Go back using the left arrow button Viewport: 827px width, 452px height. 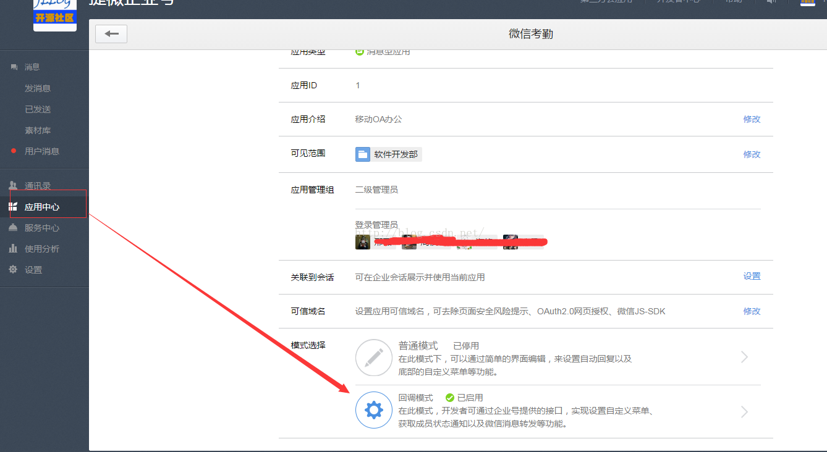(111, 34)
